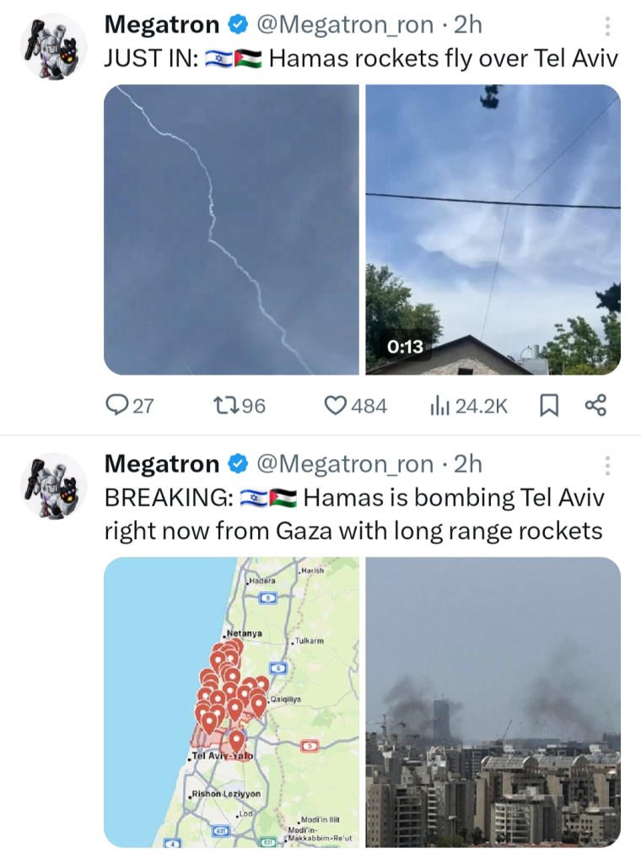The image size is (641, 863).
Task: Open the rocket trail image
Action: 231,229
